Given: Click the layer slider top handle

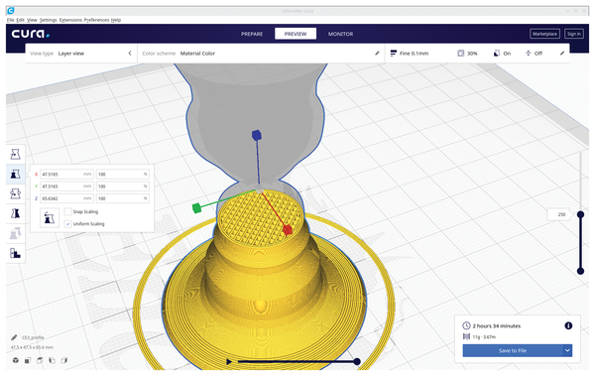Looking at the screenshot, I should tap(580, 214).
